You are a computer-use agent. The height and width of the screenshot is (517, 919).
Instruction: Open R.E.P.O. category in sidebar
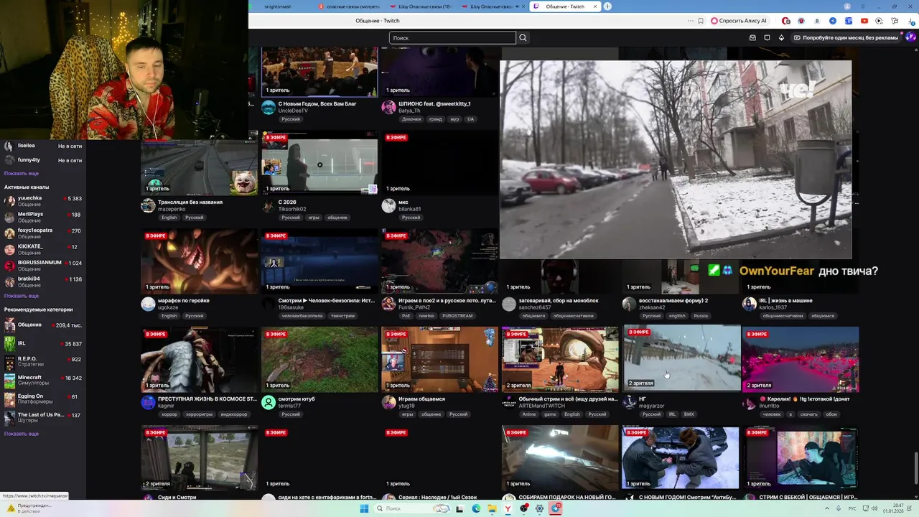pyautogui.click(x=43, y=361)
